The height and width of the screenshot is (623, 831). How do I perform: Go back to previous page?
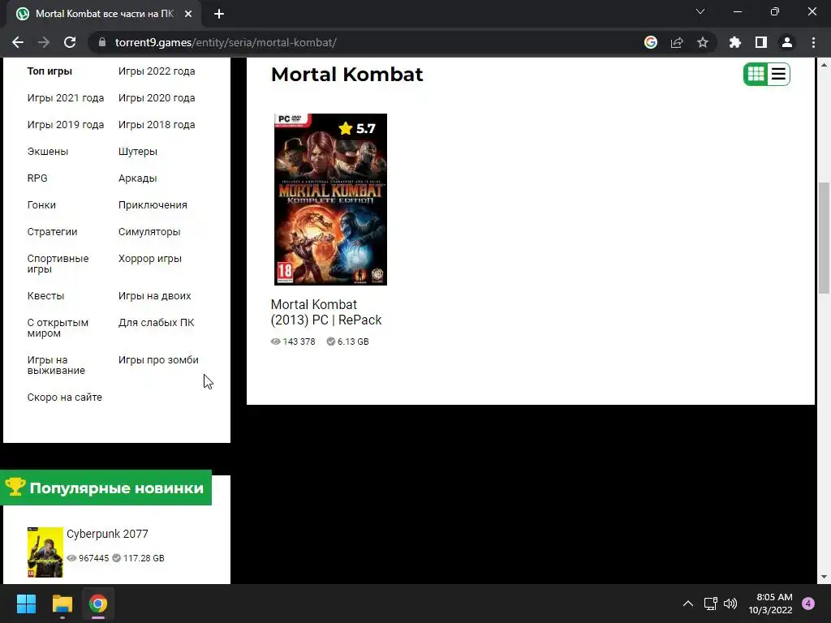click(18, 42)
